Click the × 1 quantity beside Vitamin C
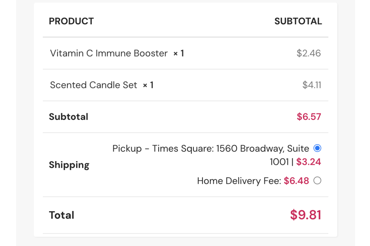370x246 pixels. point(179,54)
